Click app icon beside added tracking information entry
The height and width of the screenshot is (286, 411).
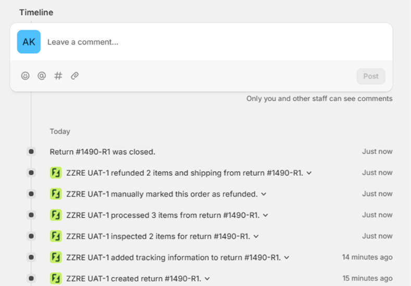coord(56,257)
